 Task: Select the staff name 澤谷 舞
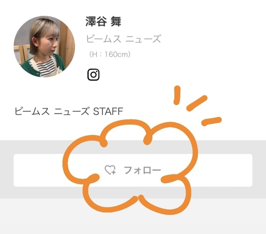click(x=103, y=22)
